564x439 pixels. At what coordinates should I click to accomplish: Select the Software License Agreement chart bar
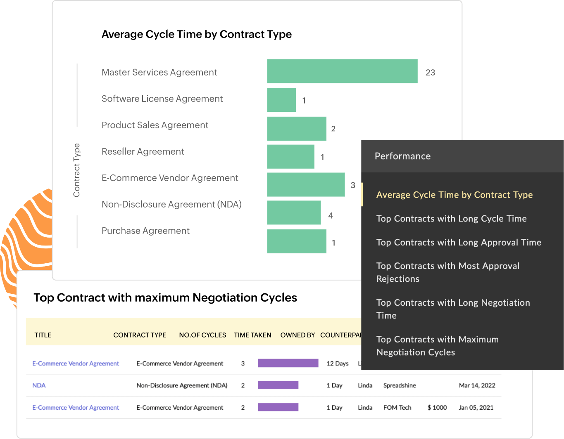coord(281,100)
